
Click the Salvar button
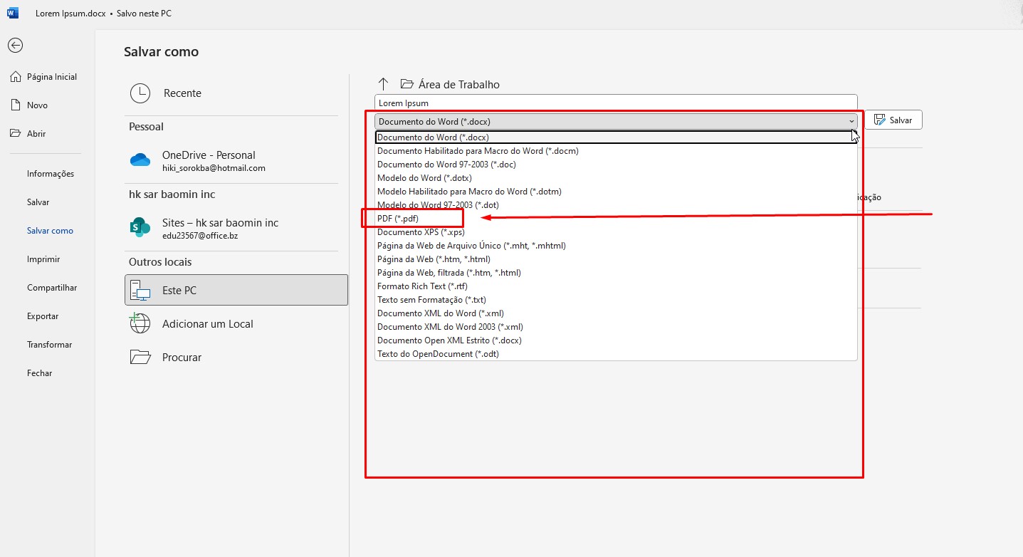893,120
